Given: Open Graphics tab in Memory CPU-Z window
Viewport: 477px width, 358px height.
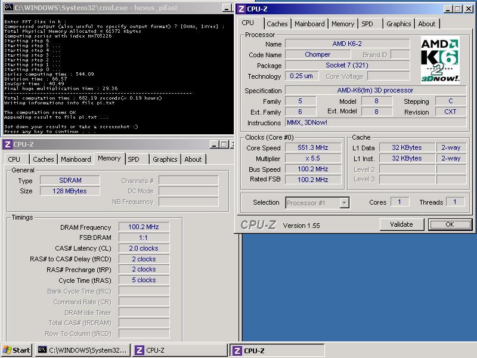Looking at the screenshot, I should [165, 159].
